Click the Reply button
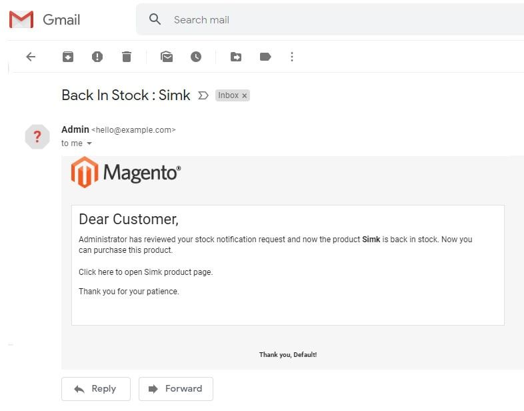This screenshot has height=411, width=524. tap(95, 388)
